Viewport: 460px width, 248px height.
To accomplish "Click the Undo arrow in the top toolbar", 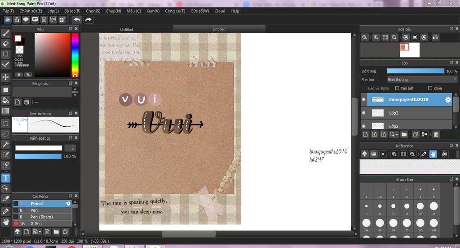I will pos(77,20).
